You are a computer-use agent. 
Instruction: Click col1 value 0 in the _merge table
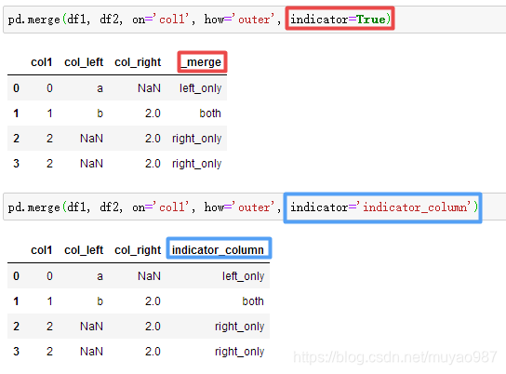coord(49,88)
